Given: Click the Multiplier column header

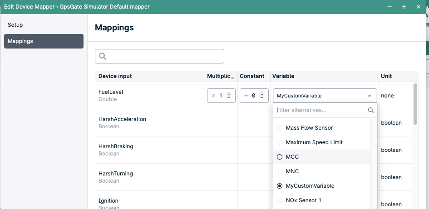Looking at the screenshot, I should (x=221, y=76).
